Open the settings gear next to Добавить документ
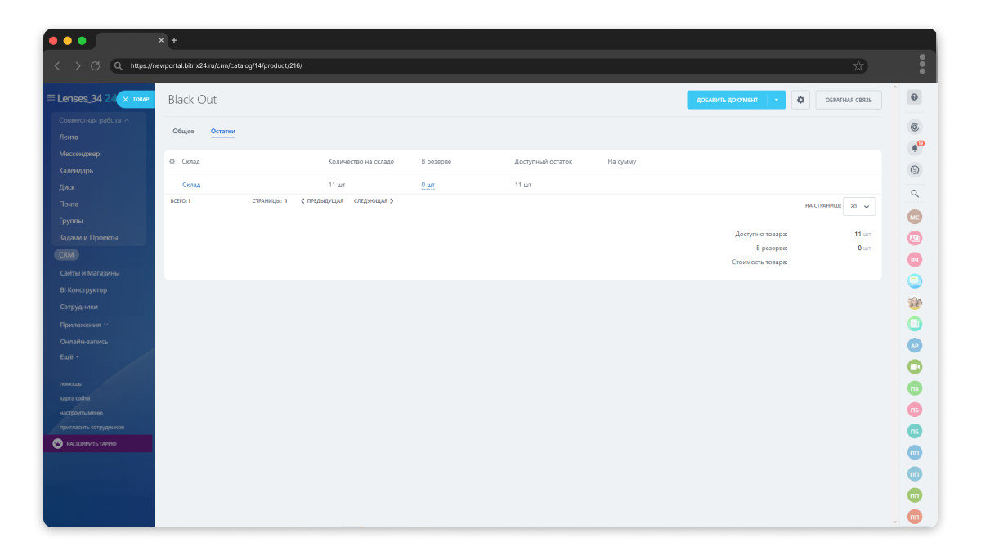 [x=800, y=100]
